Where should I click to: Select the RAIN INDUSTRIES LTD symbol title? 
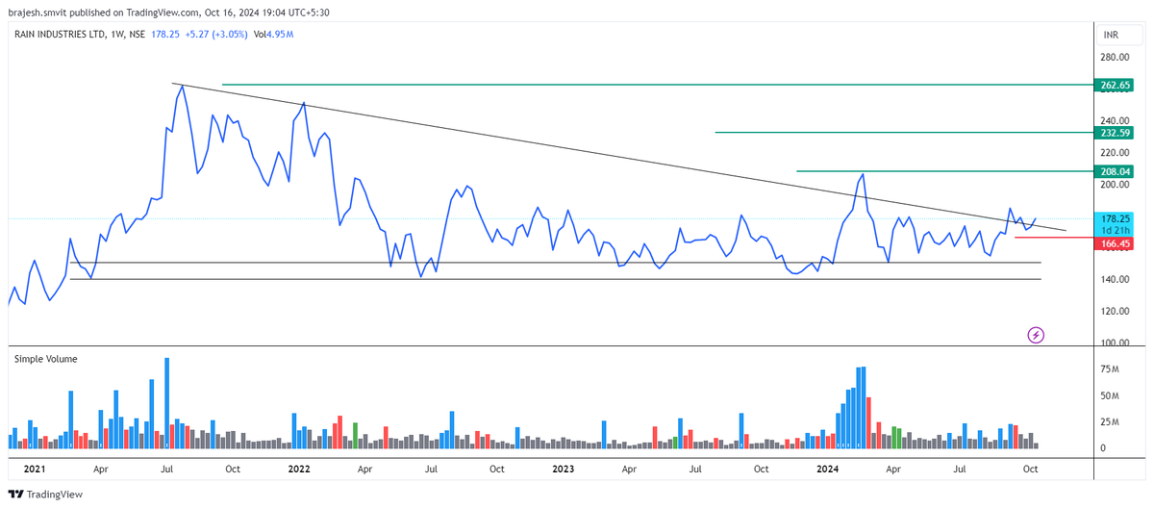coord(60,35)
